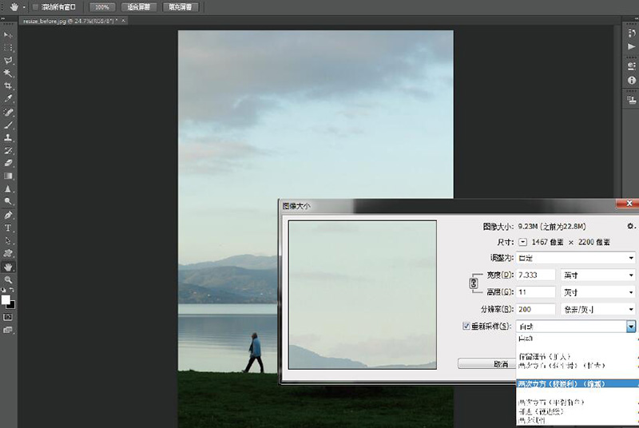
Task: Select the Hand tool in the toolbox
Action: tap(8, 267)
